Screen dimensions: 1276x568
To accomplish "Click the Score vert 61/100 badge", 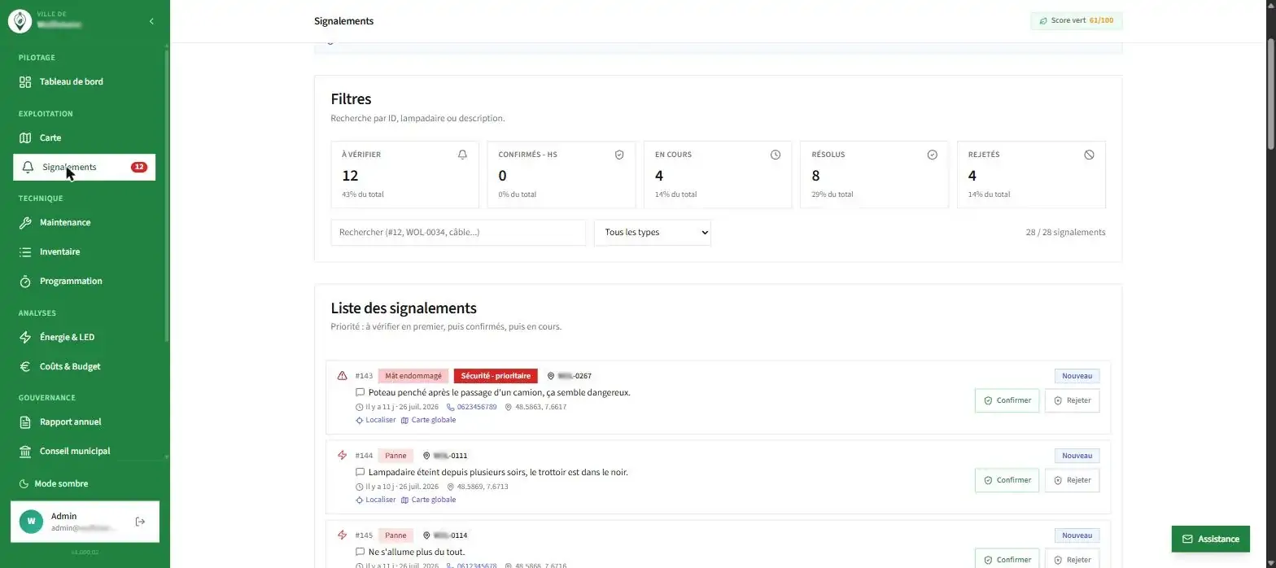I will click(x=1076, y=20).
